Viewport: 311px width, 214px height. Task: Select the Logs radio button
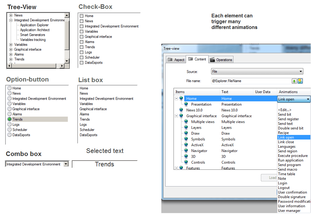(9, 125)
